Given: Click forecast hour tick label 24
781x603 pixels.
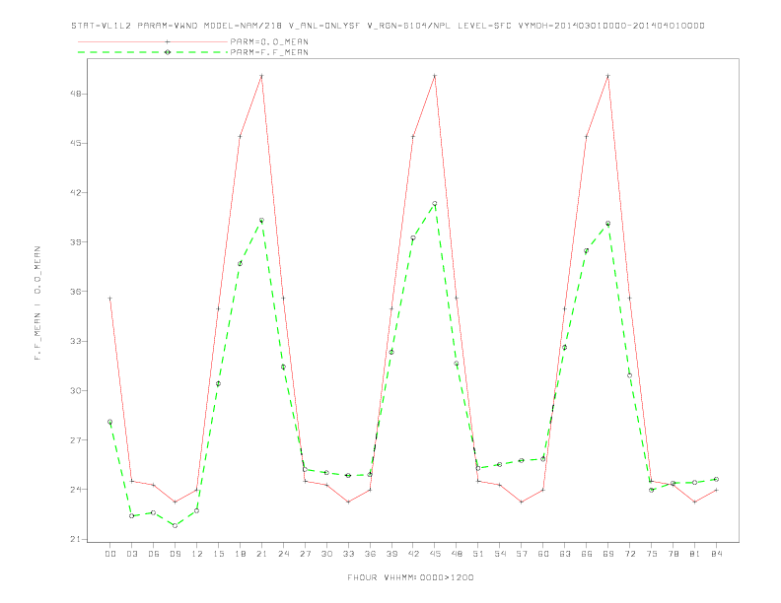Looking at the screenshot, I should coord(283,554).
